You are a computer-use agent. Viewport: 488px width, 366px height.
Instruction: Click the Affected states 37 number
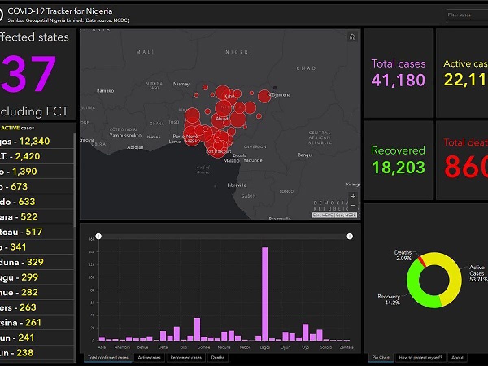[x=28, y=74]
